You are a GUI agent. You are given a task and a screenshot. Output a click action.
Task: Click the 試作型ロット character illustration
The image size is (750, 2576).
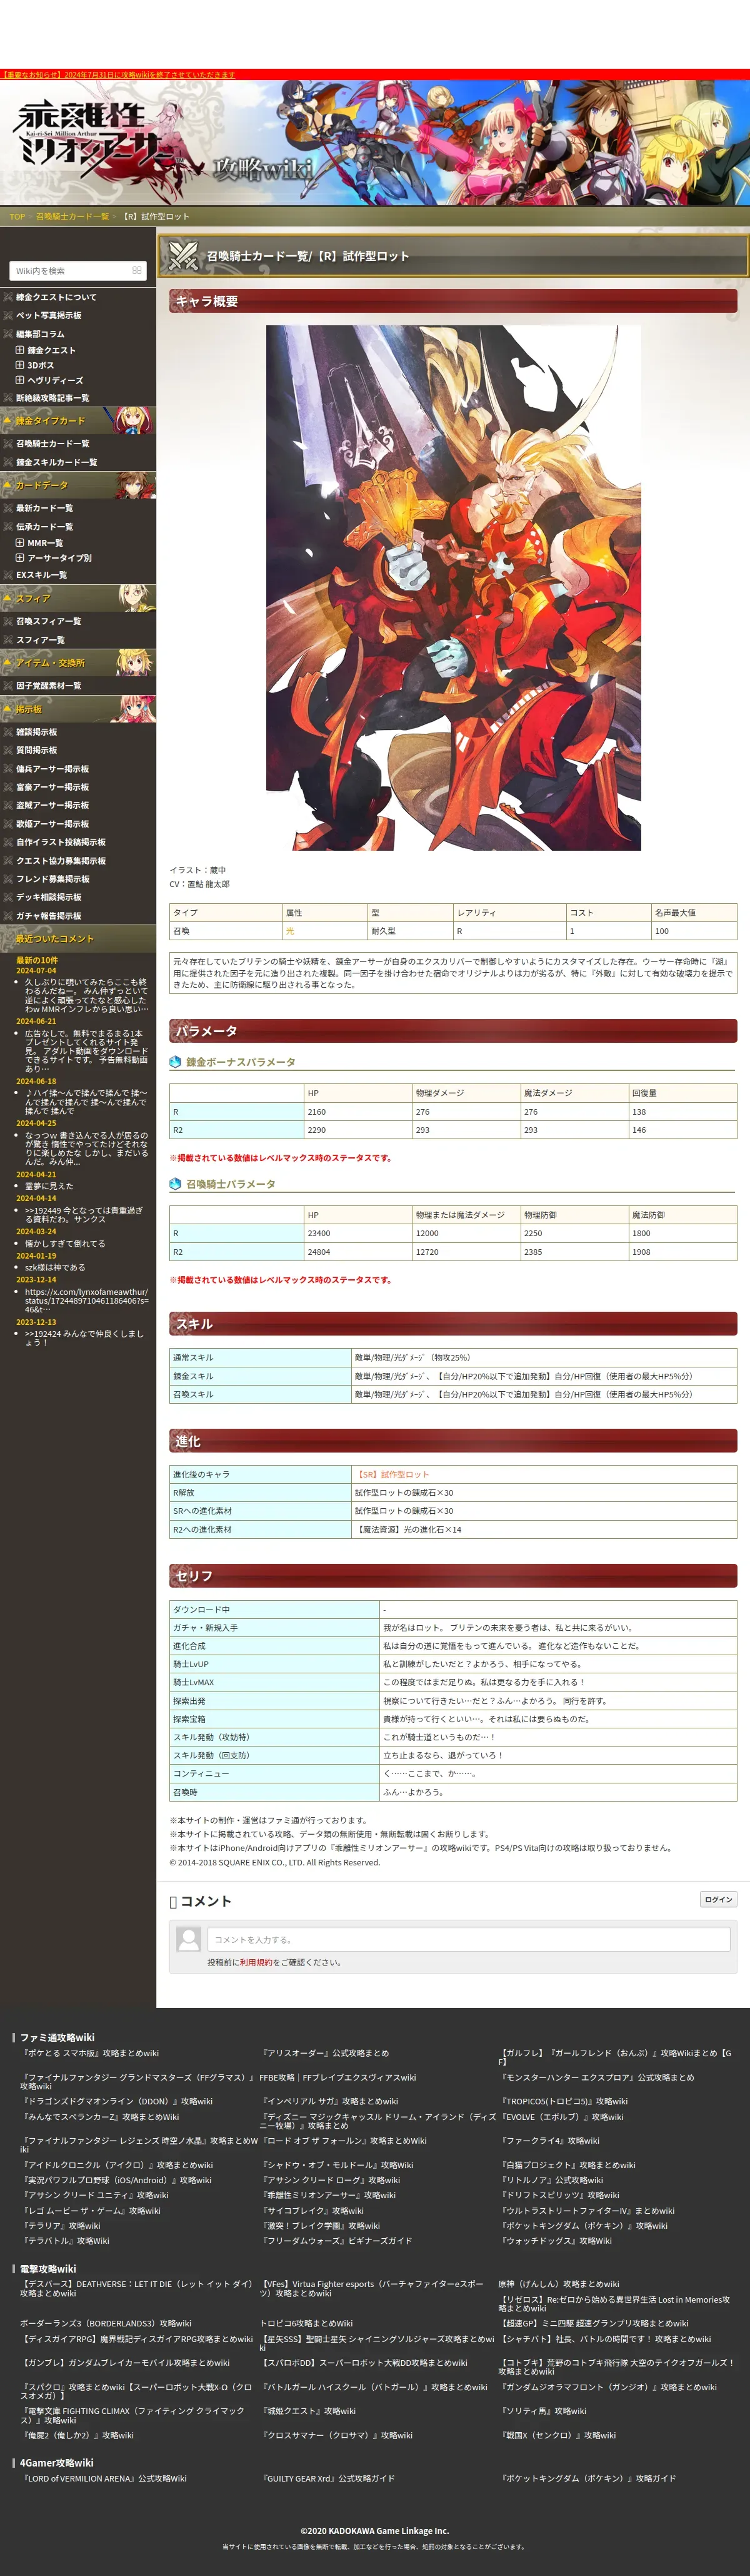(x=453, y=588)
